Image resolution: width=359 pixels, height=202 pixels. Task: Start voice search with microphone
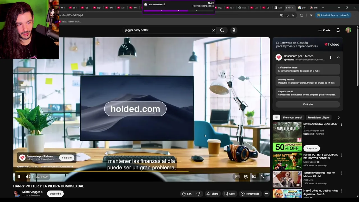pos(234,30)
